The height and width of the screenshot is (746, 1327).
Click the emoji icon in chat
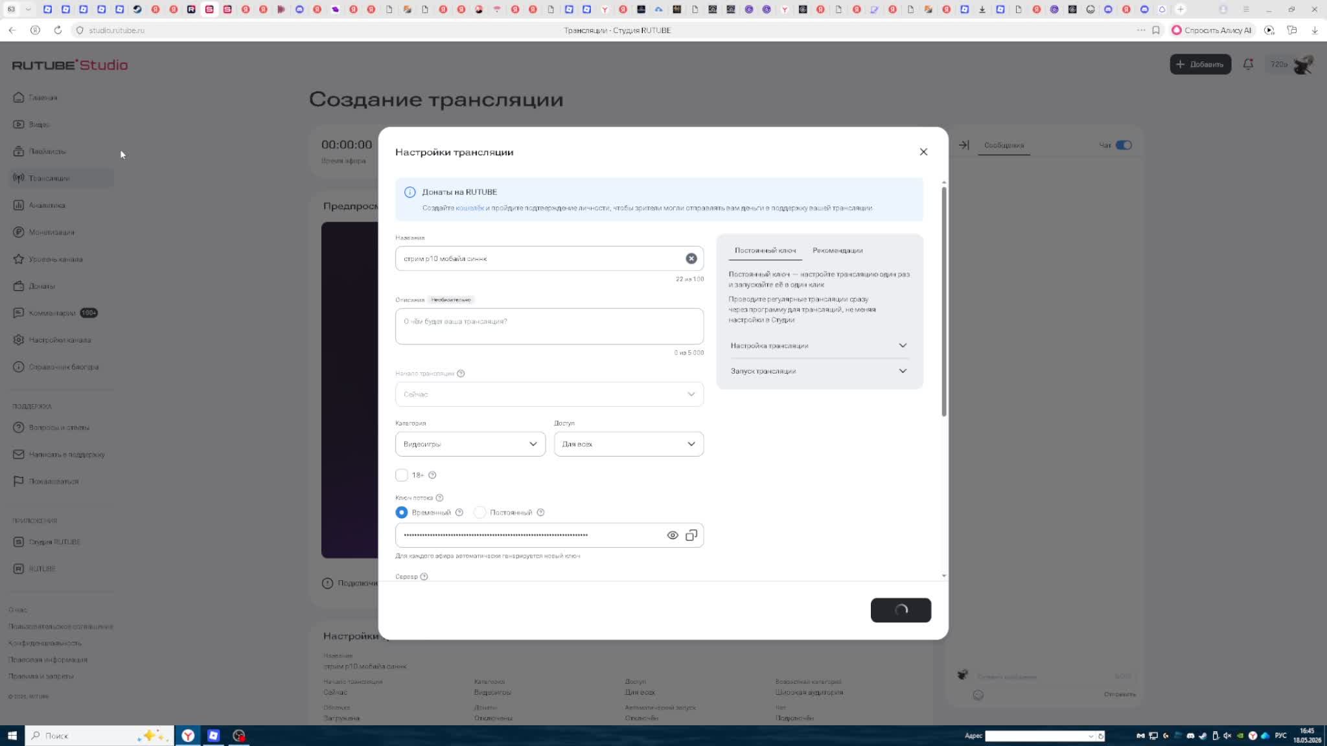tap(978, 695)
